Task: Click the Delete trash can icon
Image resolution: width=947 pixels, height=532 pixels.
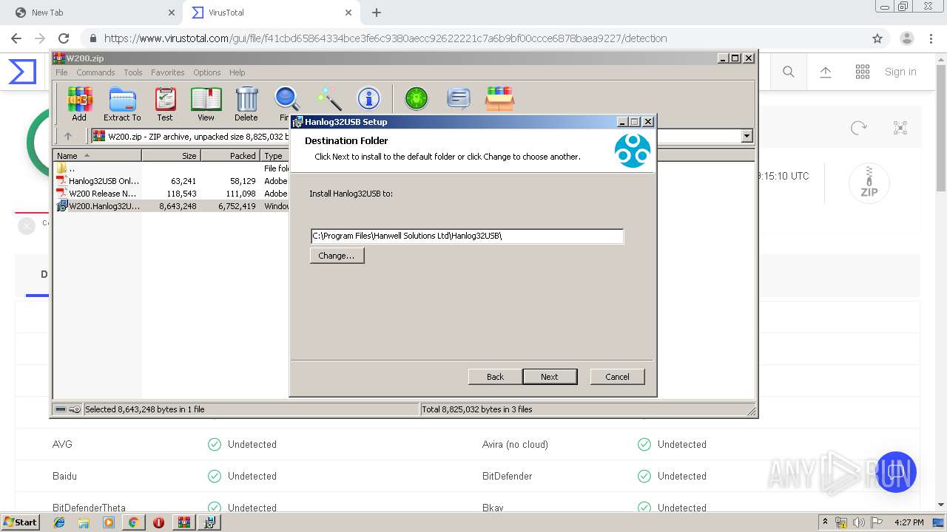Action: coord(246,103)
